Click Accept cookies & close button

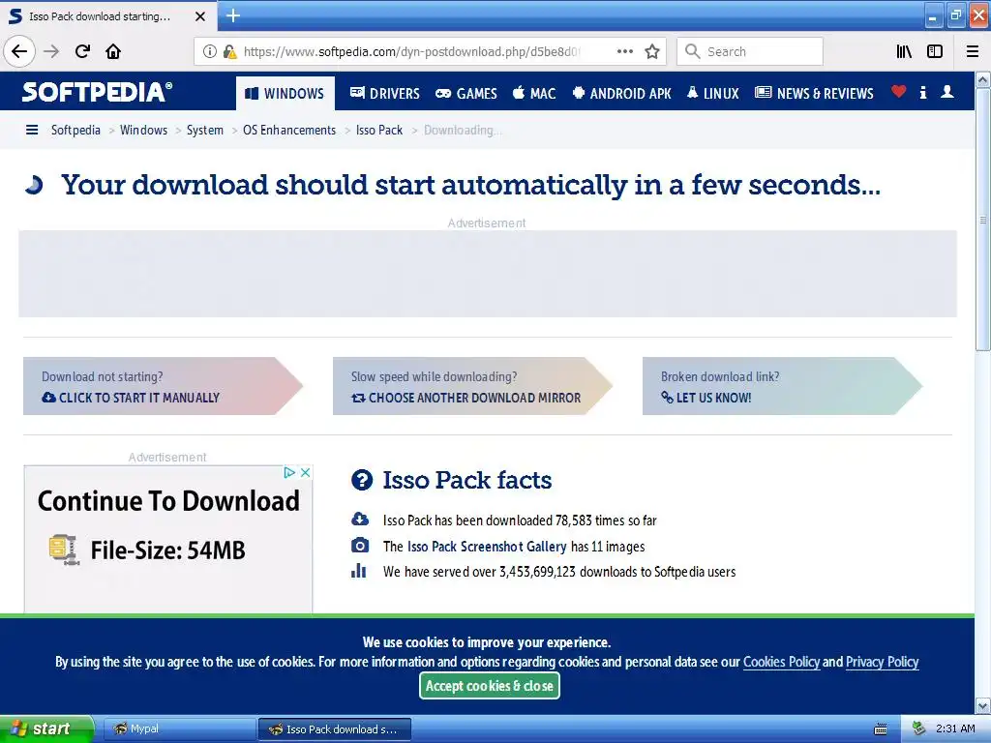489,686
